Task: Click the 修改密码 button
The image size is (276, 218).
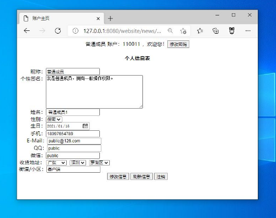Action: [x=178, y=44]
